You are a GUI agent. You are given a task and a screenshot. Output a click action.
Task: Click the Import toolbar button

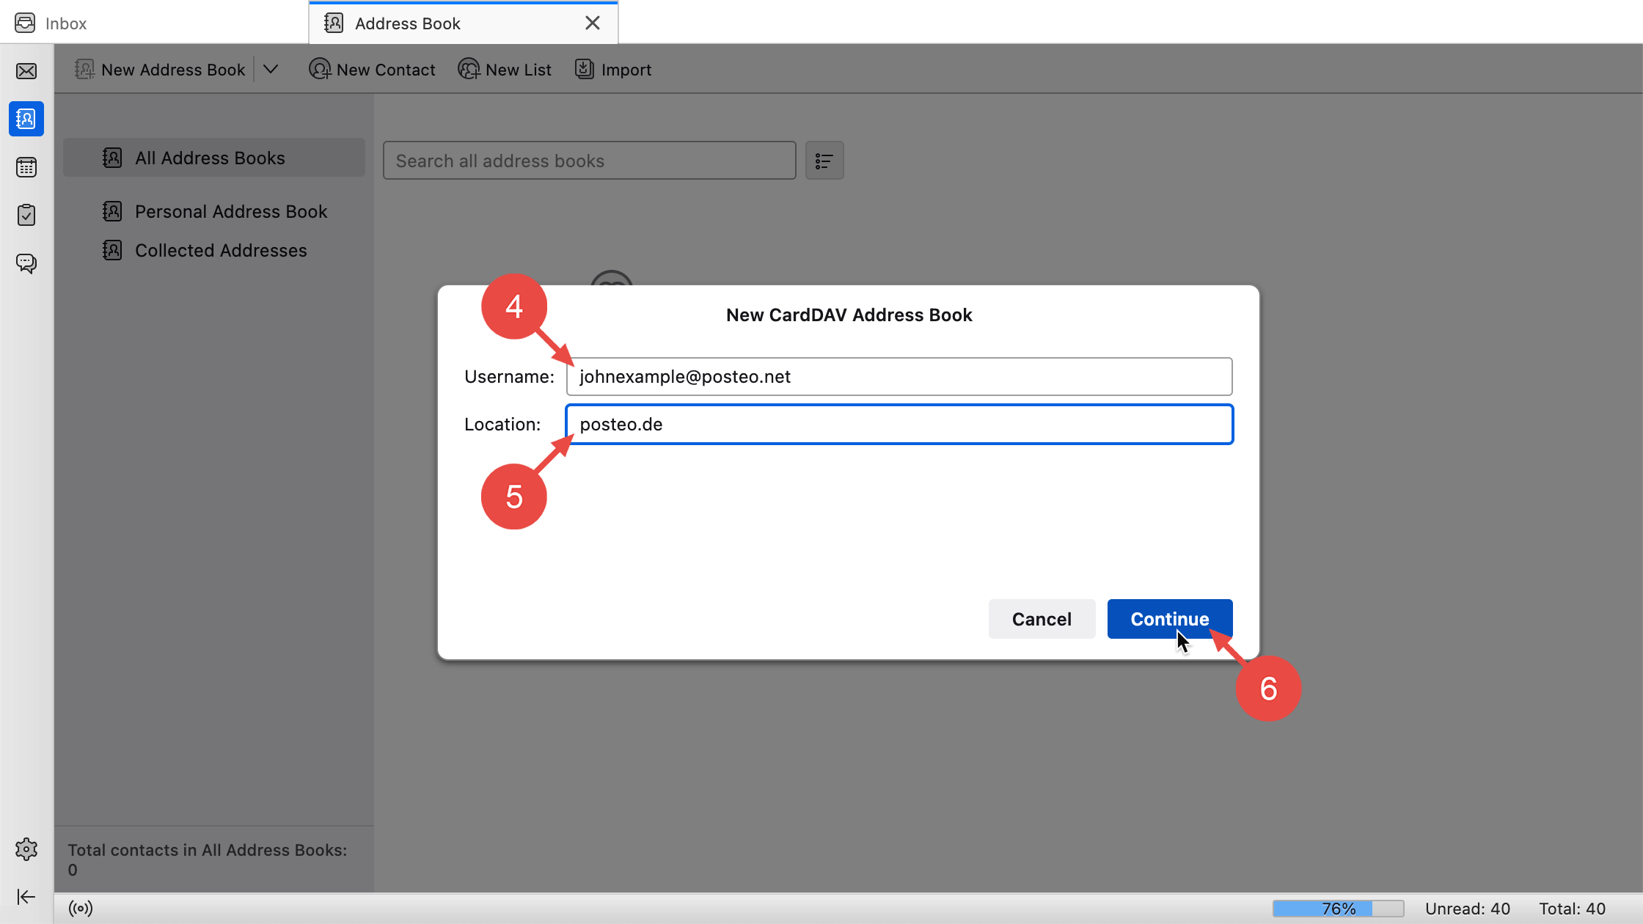click(613, 70)
